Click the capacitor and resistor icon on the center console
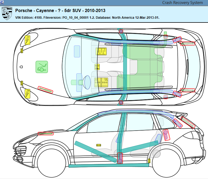 tap(97, 67)
